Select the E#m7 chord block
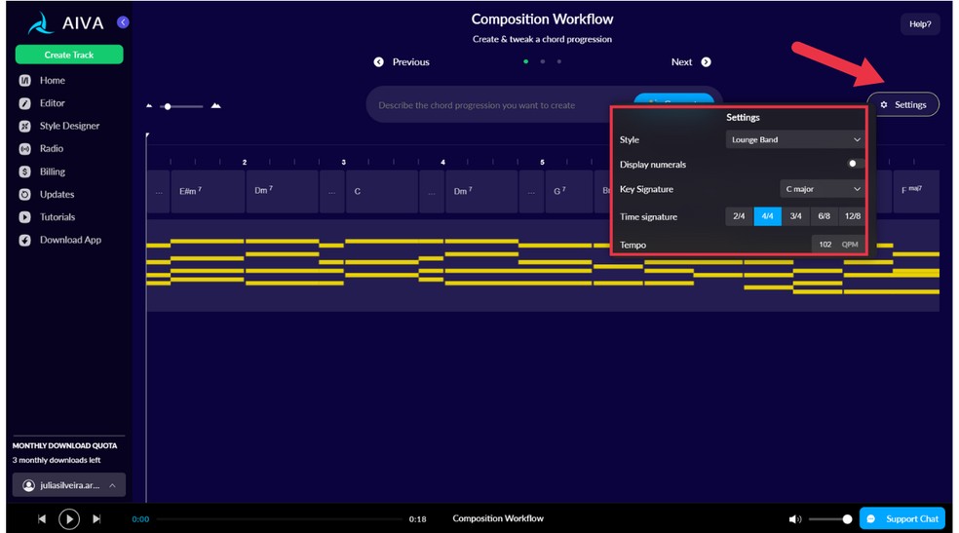This screenshot has width=959, height=533. click(x=208, y=191)
